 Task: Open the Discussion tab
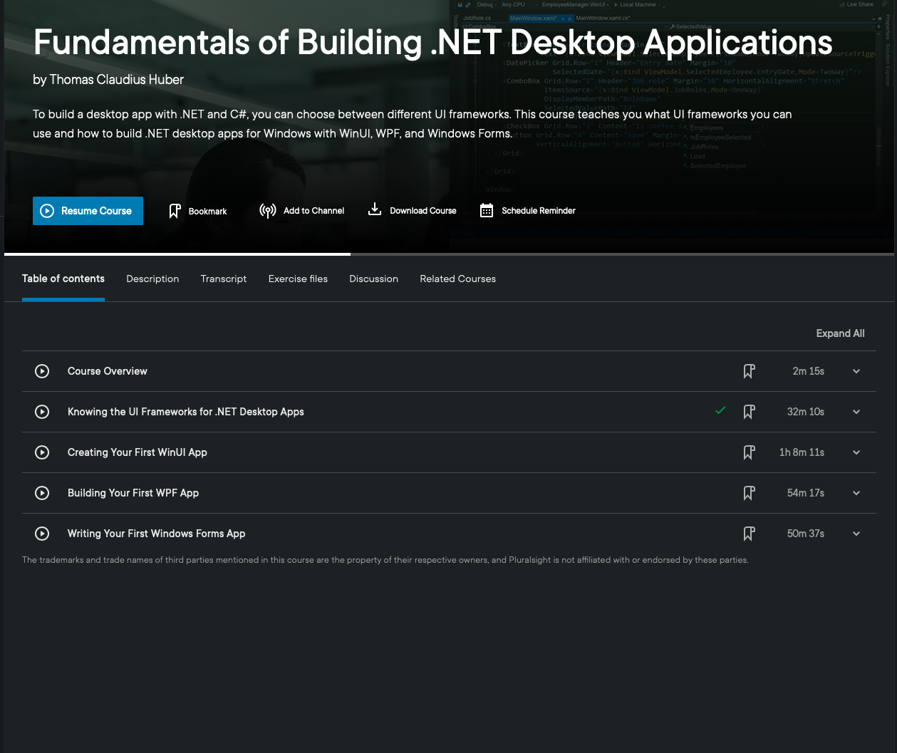pyautogui.click(x=373, y=279)
